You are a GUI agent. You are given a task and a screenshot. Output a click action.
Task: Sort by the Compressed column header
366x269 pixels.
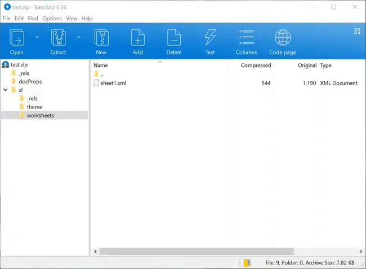click(x=256, y=65)
